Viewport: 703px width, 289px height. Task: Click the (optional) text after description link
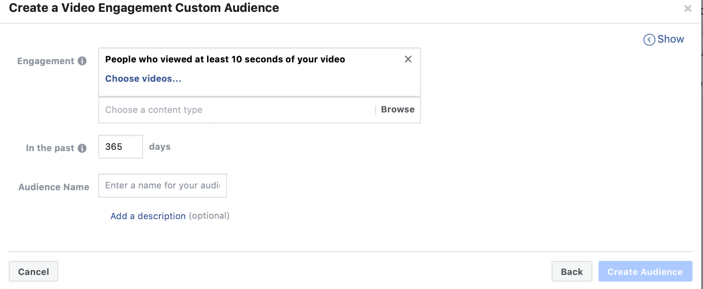click(x=209, y=216)
